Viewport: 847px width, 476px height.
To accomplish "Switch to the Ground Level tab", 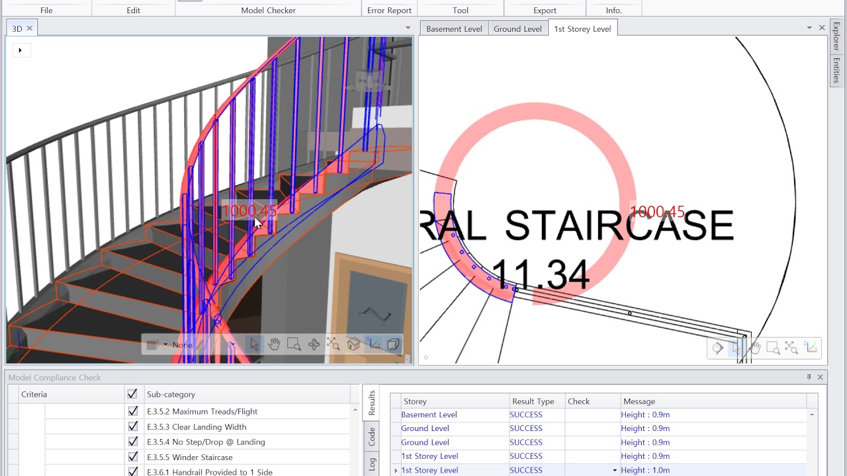I will [x=517, y=28].
